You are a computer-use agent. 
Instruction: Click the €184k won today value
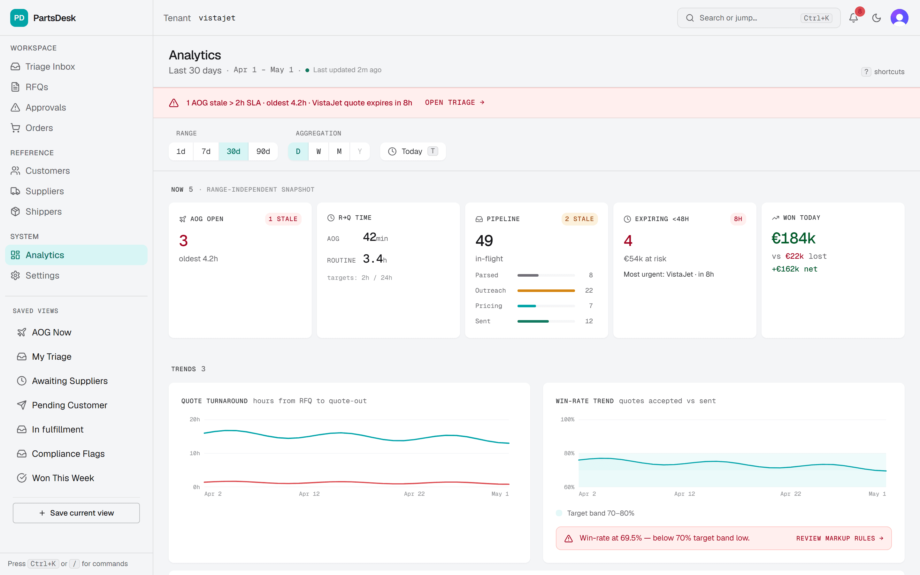point(793,238)
